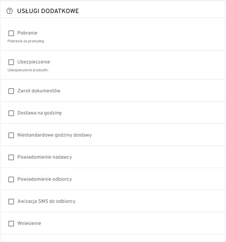Click the 'Powiadomienie nadawcy' label text
Viewport: 226px width, 242px height.
(x=44, y=157)
